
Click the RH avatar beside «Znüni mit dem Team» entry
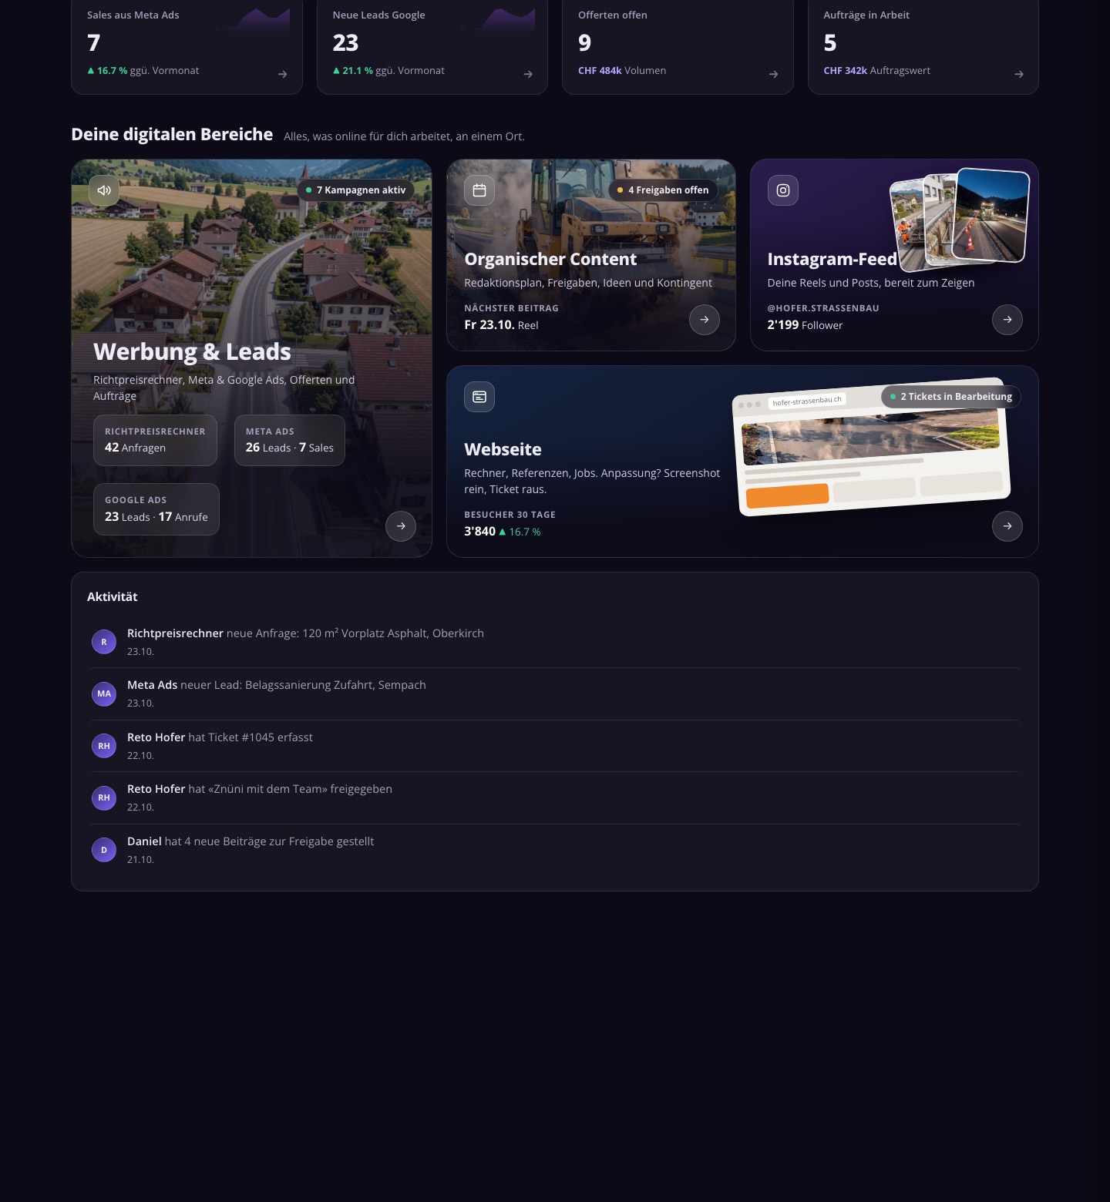(104, 797)
